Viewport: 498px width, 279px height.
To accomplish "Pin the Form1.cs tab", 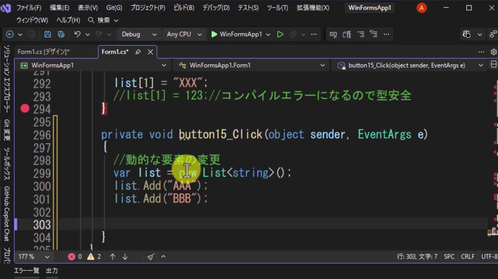I will [138, 52].
